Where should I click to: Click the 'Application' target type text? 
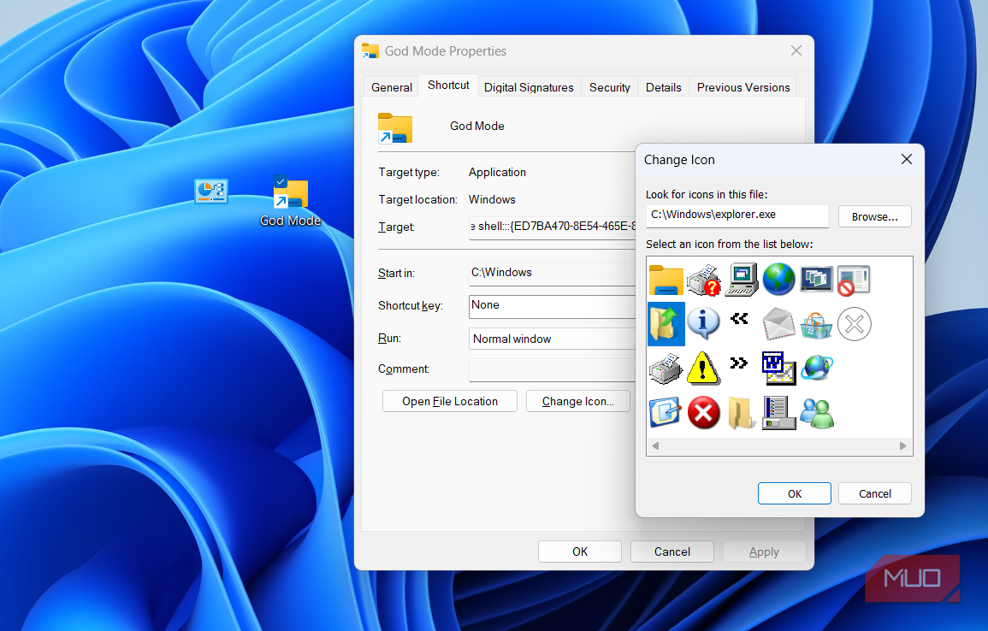coord(497,172)
